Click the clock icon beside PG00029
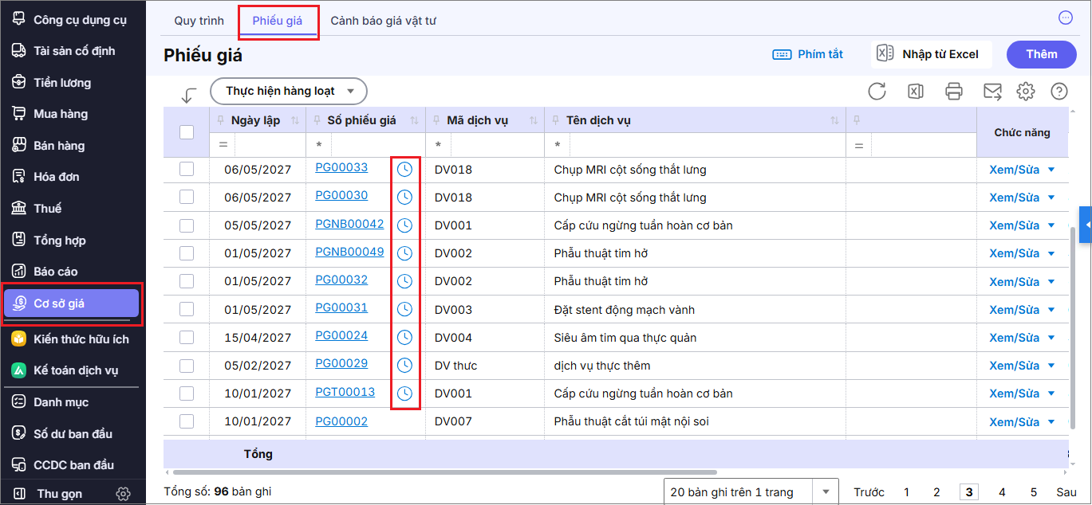This screenshot has height=505, width=1092. (x=405, y=365)
